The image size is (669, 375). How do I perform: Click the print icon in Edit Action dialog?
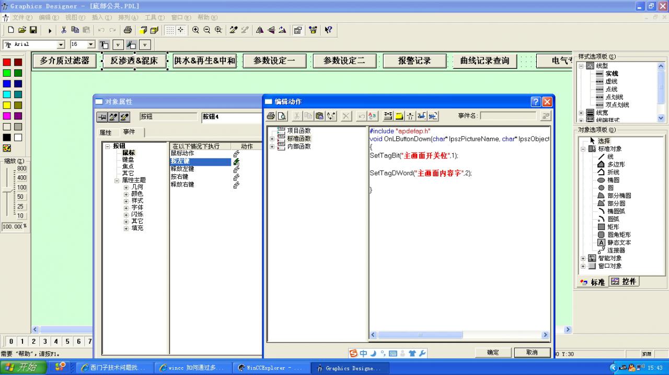pyautogui.click(x=271, y=116)
